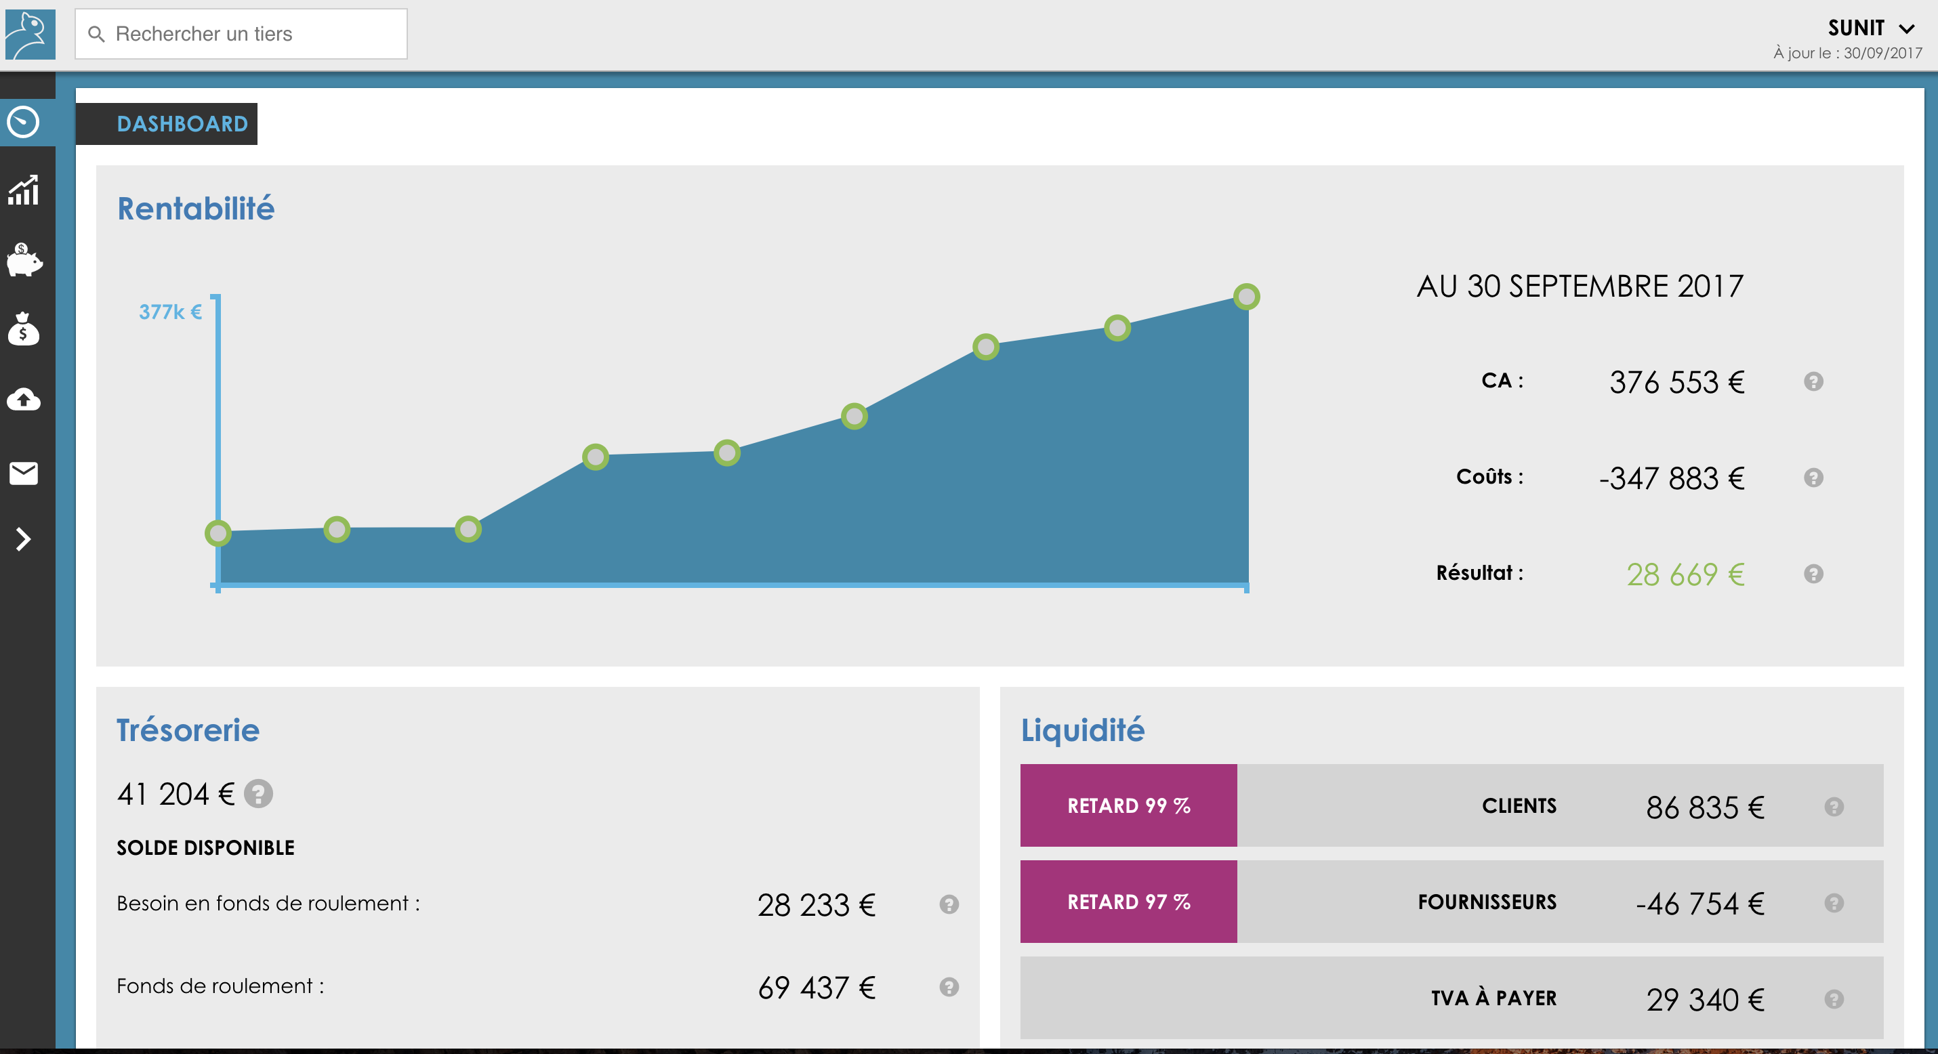Click the FOURNISSEURS amount -46 754 €

coord(1700,904)
